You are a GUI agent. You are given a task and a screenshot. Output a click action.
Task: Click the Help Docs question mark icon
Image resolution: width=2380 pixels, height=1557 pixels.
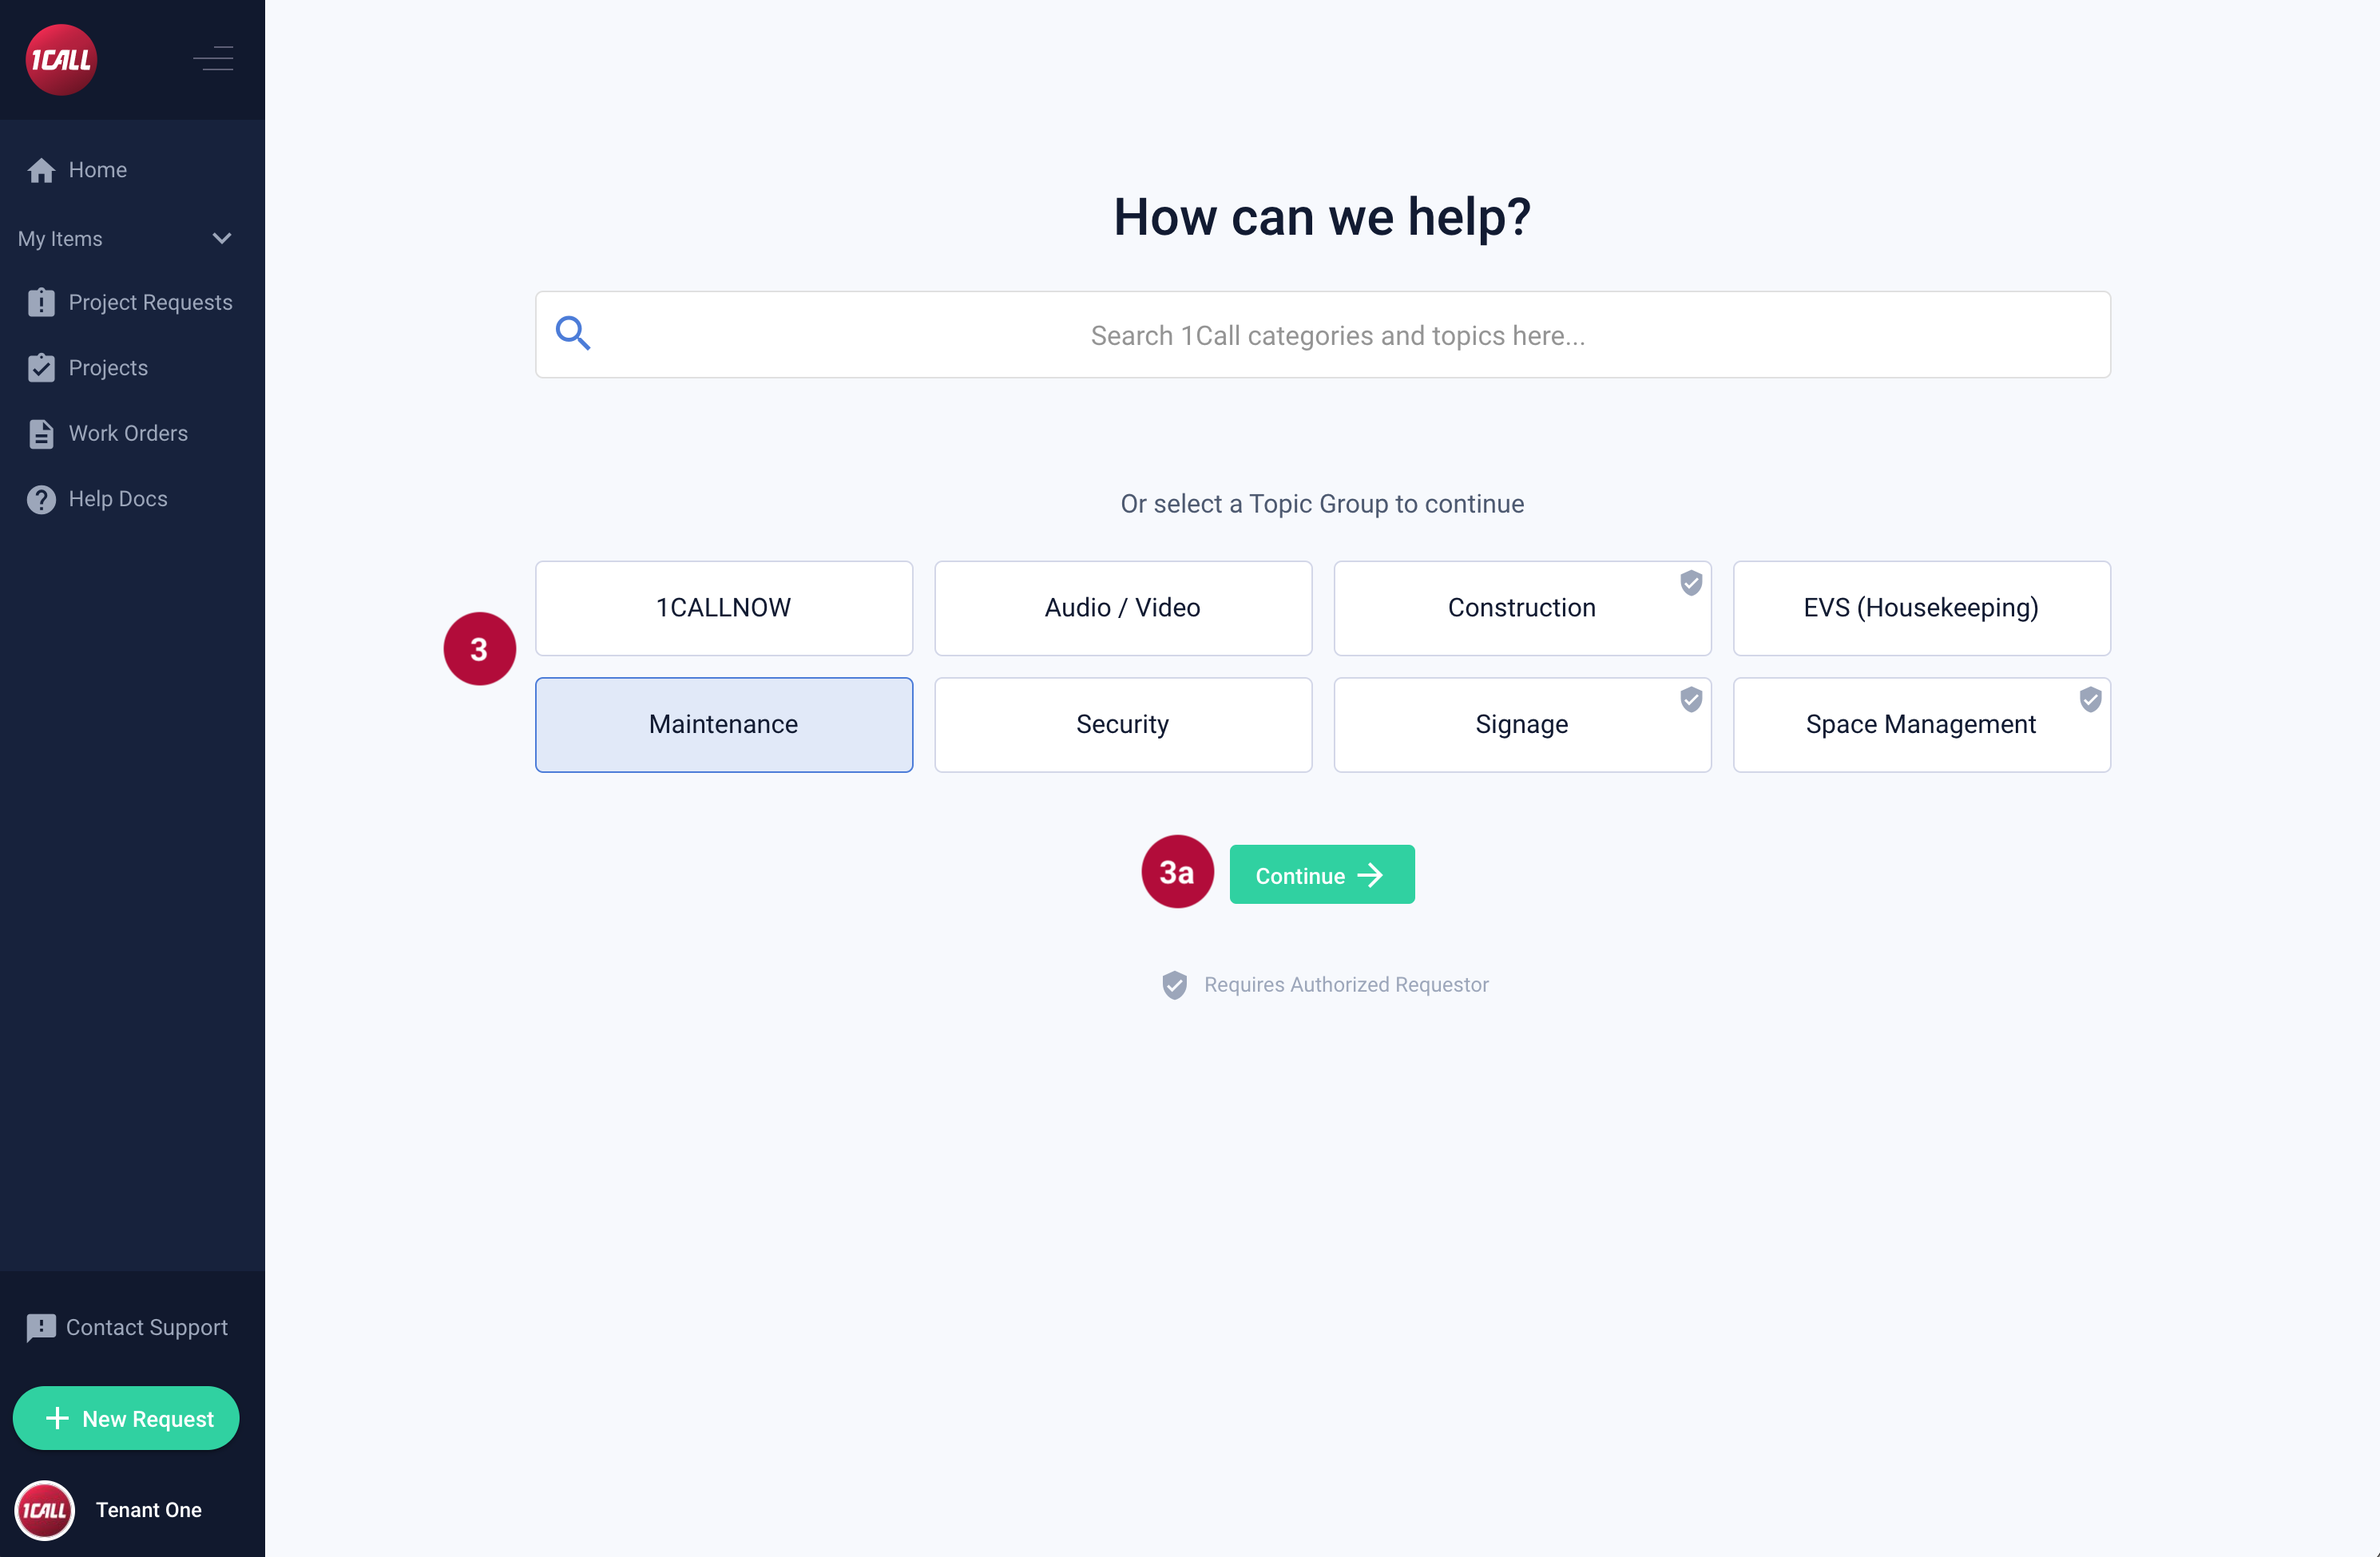[x=41, y=499]
